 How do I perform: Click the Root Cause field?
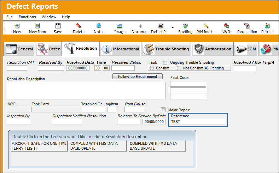(135, 110)
